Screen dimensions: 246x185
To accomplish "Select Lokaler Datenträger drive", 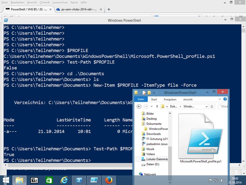I will [157, 159].
